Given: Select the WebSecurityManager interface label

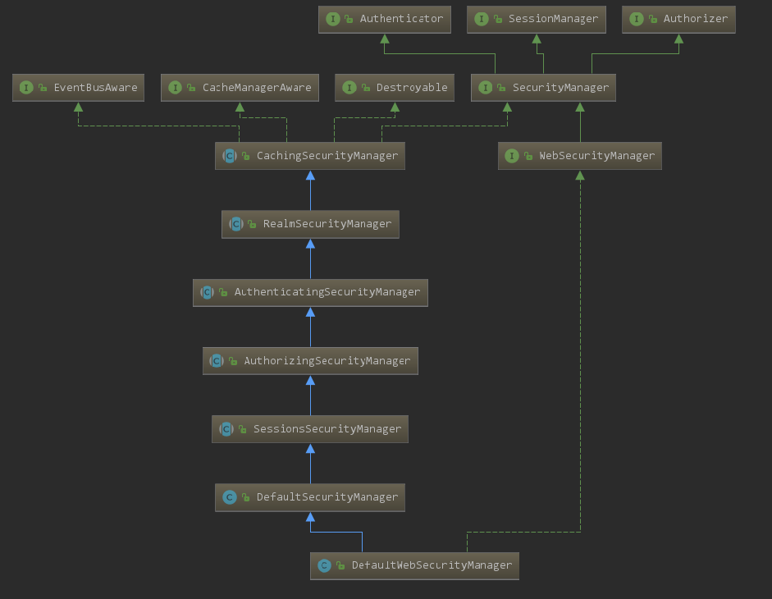Looking at the screenshot, I should 596,155.
